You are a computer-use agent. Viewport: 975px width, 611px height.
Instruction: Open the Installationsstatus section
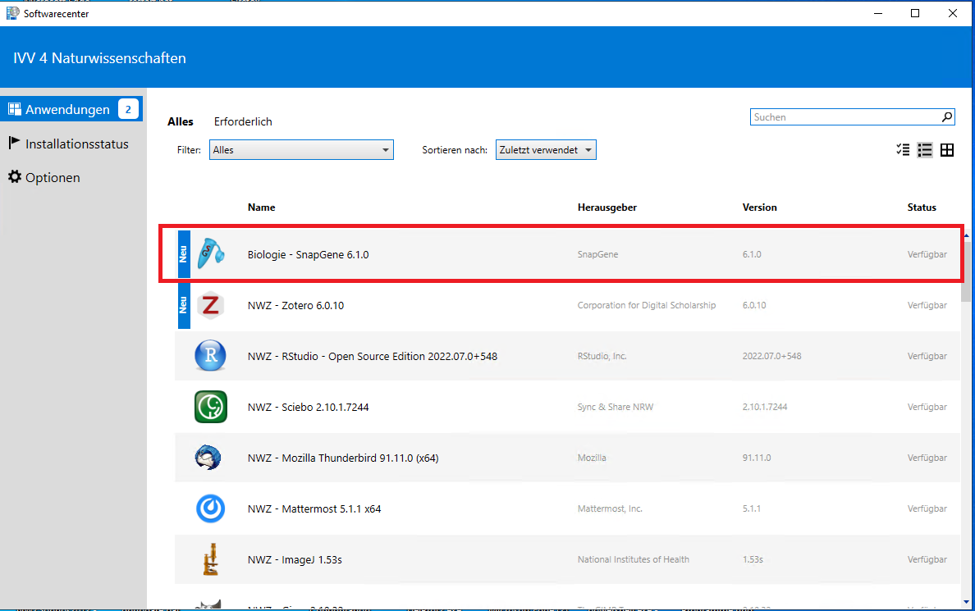pyautogui.click(x=76, y=144)
